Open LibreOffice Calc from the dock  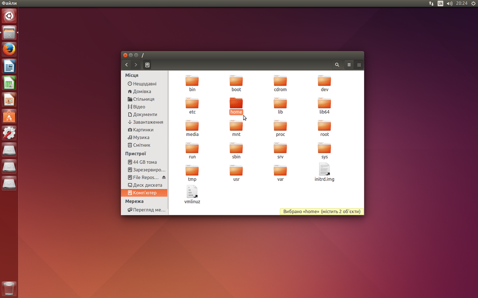[9, 83]
